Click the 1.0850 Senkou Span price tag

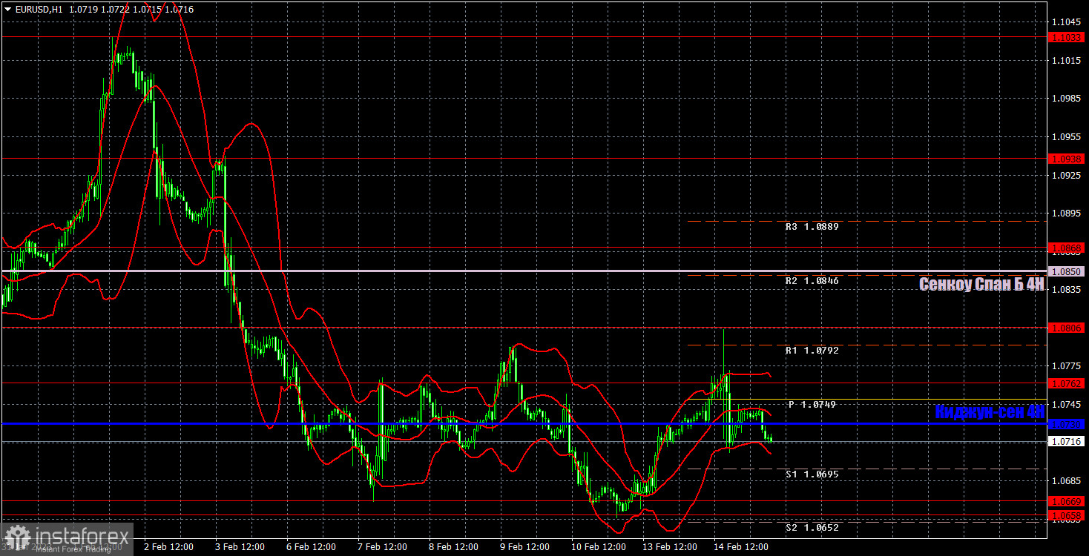pyautogui.click(x=1067, y=271)
